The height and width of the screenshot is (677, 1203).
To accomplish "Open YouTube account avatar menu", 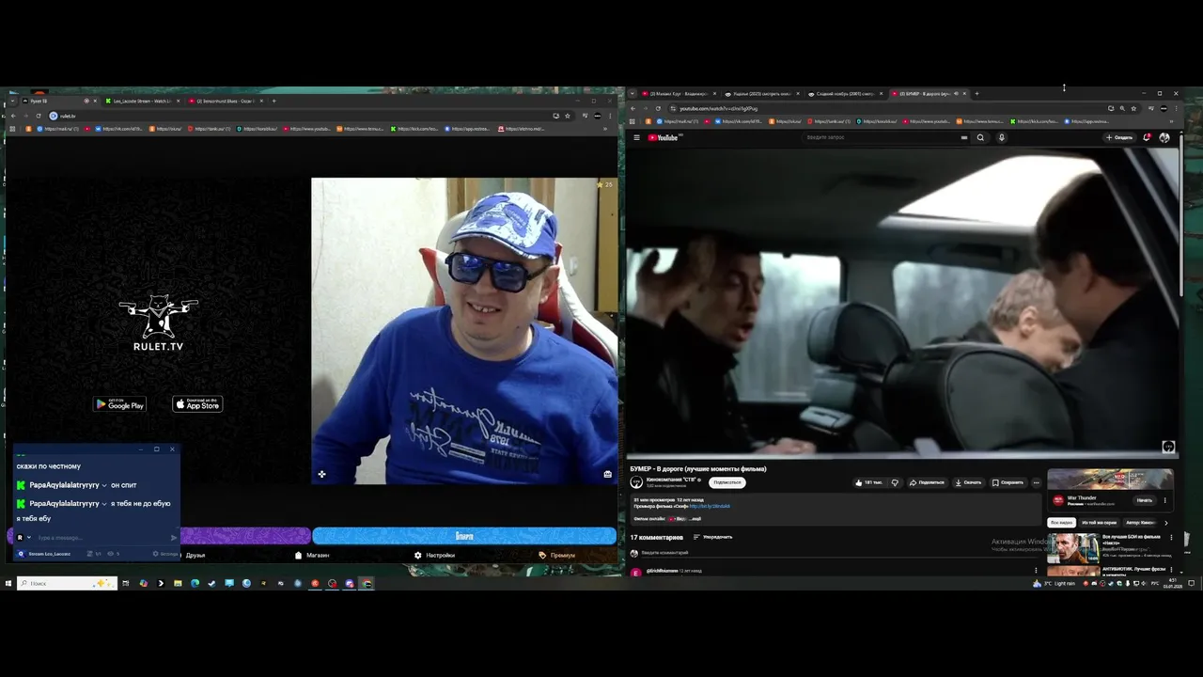I will [1164, 137].
